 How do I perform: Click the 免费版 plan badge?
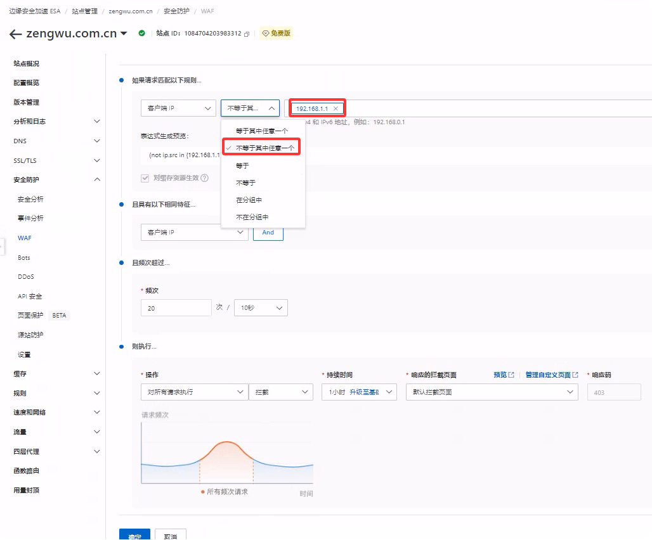tap(276, 34)
